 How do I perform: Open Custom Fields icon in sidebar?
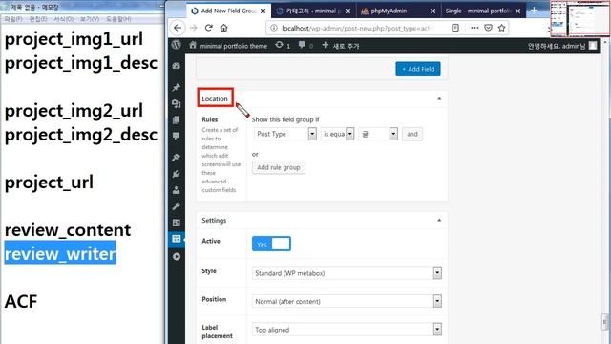[x=176, y=239]
